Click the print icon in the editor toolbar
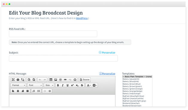This screenshot has height=110, width=188. (x=18, y=80)
